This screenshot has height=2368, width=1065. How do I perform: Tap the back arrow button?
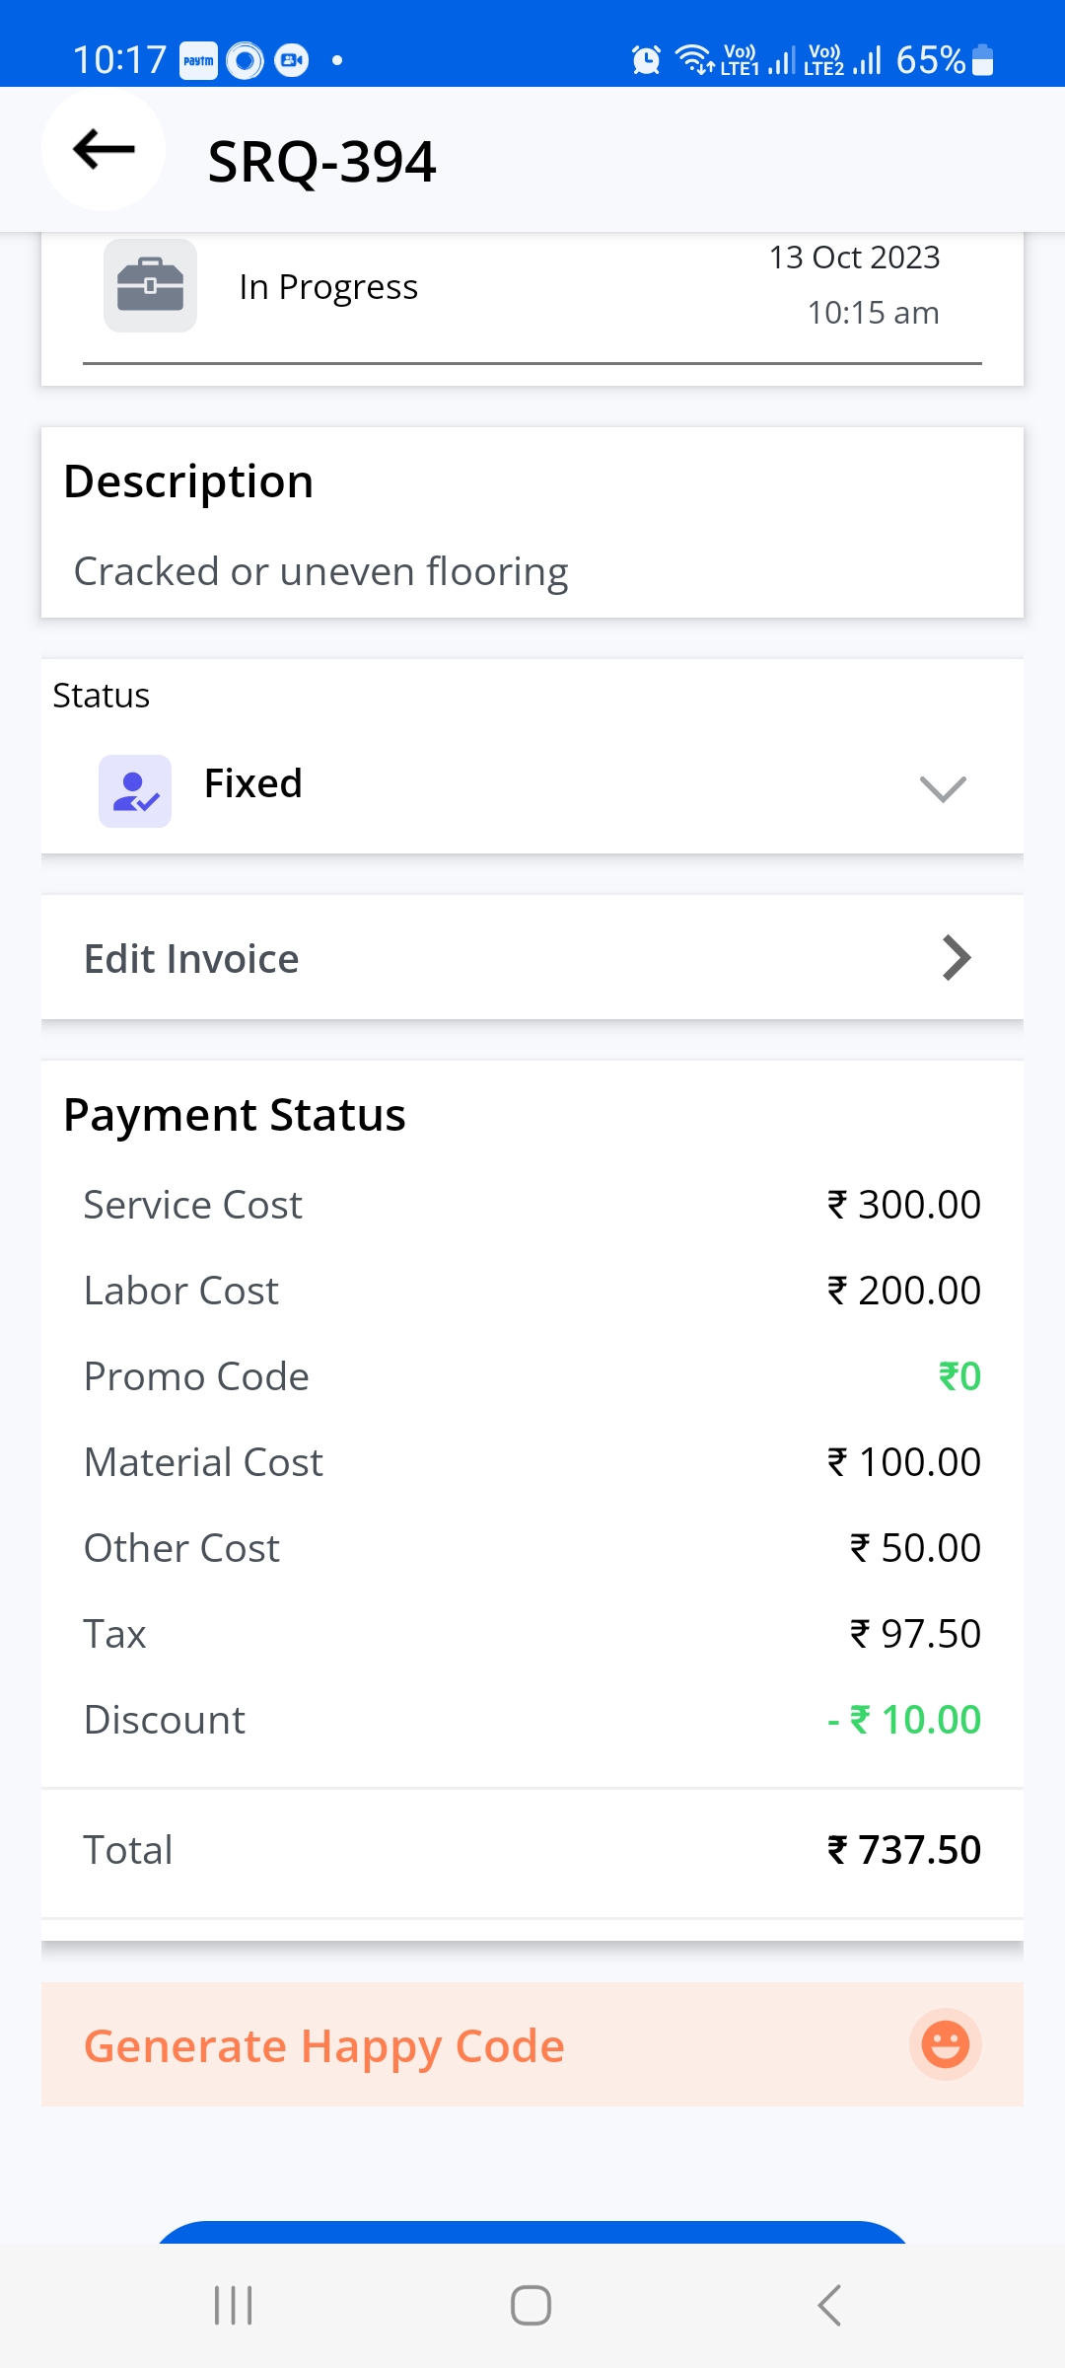[x=104, y=150]
